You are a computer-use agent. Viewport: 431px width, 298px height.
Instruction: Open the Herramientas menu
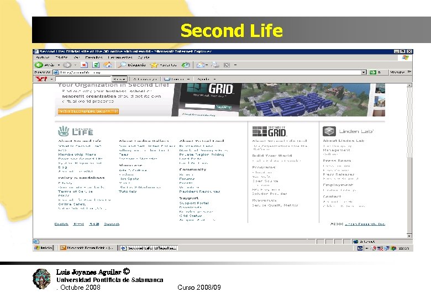click(120, 57)
